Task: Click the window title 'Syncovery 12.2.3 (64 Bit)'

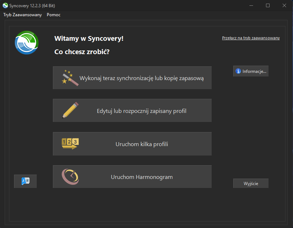Action: (32, 6)
